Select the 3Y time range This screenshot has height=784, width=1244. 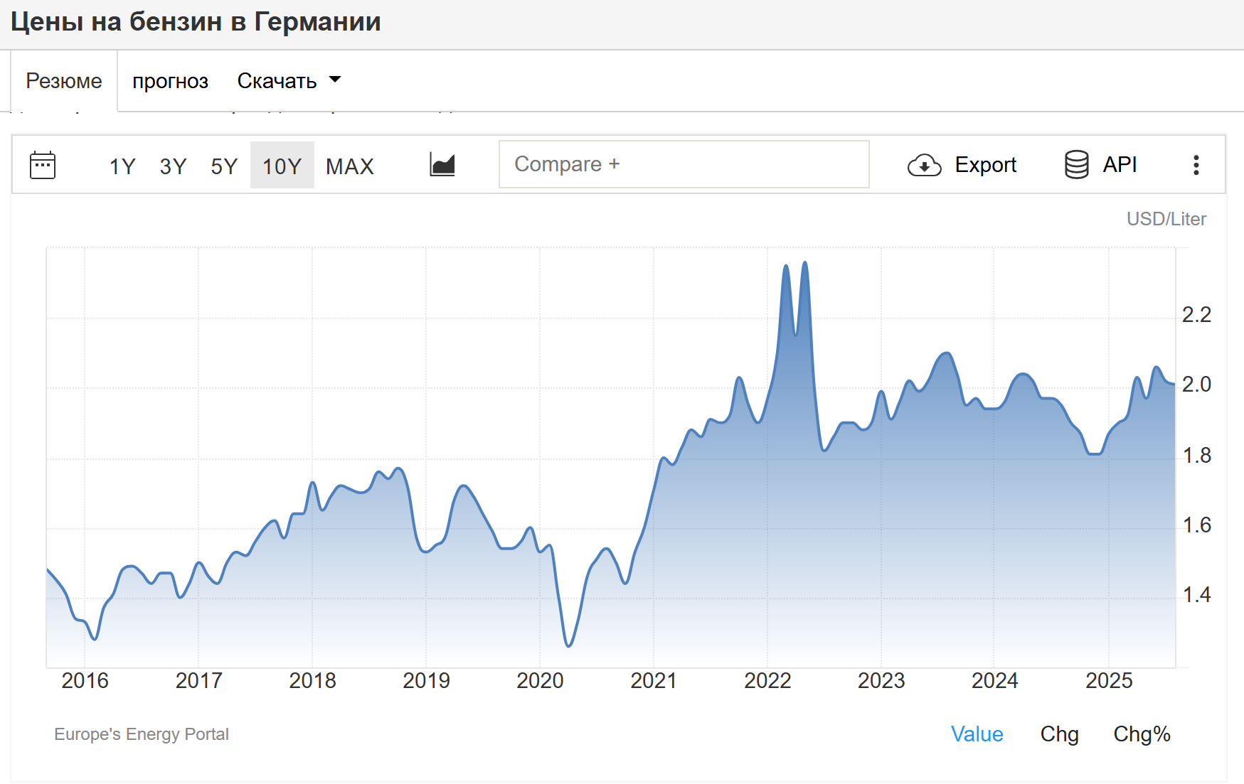pos(173,166)
